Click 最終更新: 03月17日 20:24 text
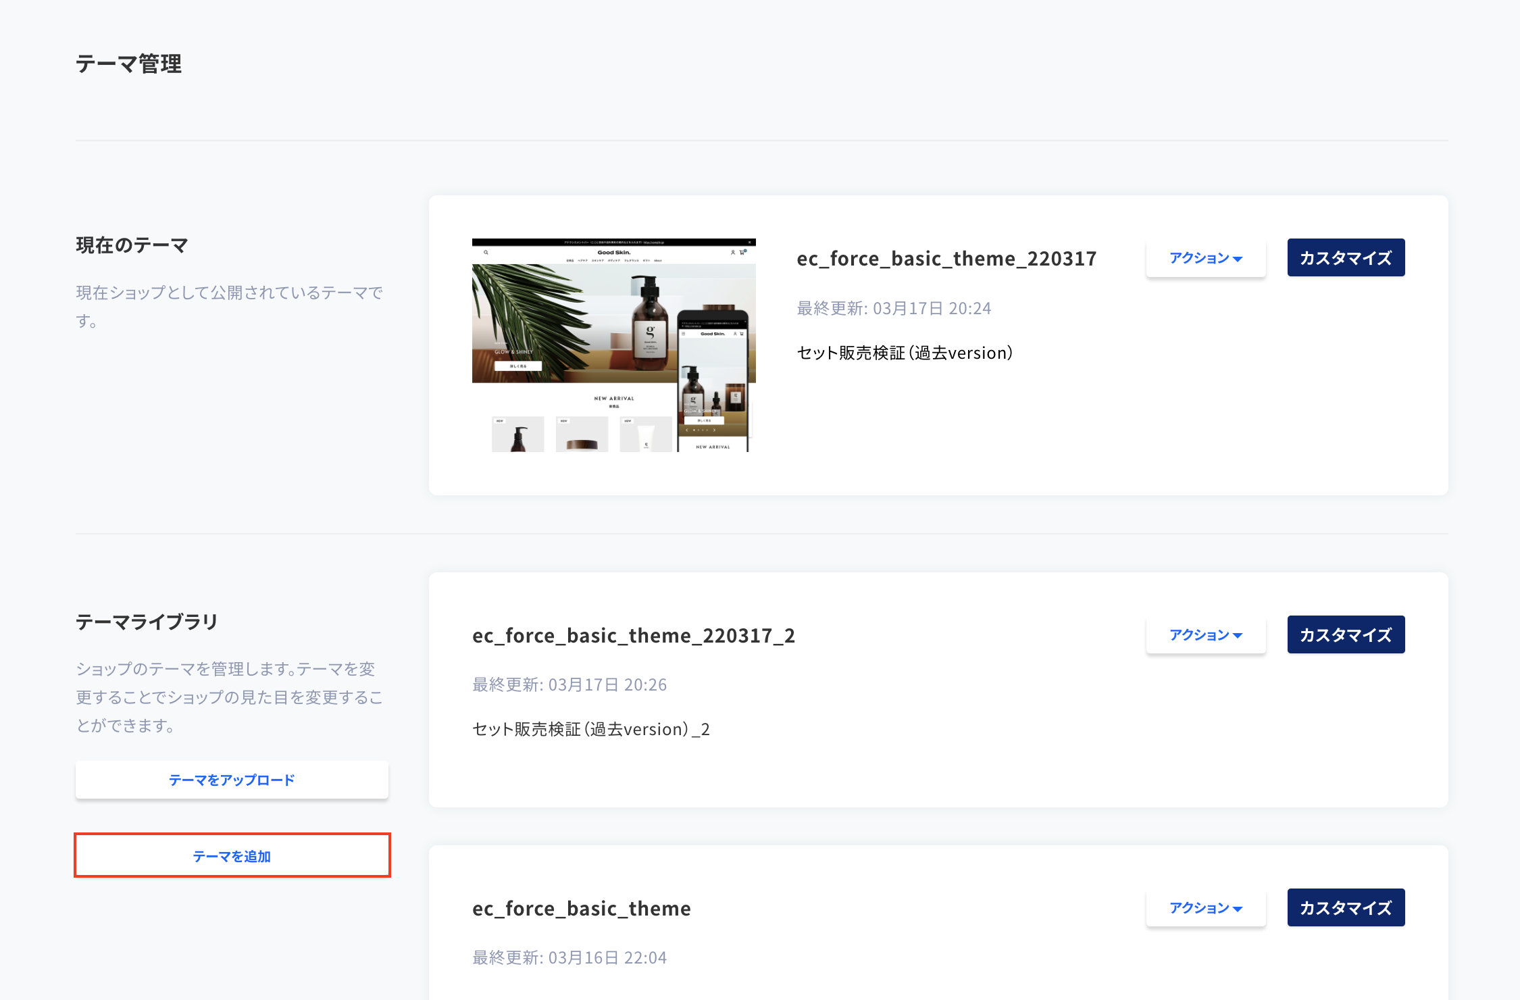 point(894,308)
